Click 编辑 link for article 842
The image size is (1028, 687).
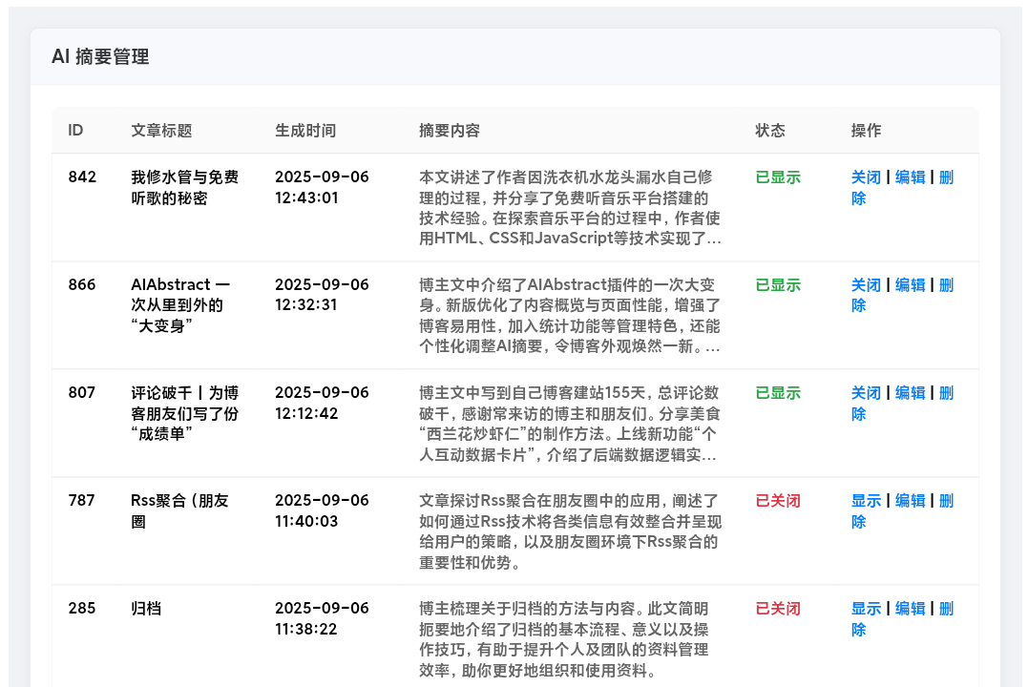[910, 177]
